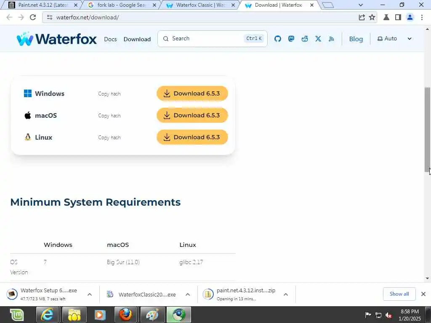Open the Auto theme dropdown
The height and width of the screenshot is (323, 431).
tap(394, 39)
